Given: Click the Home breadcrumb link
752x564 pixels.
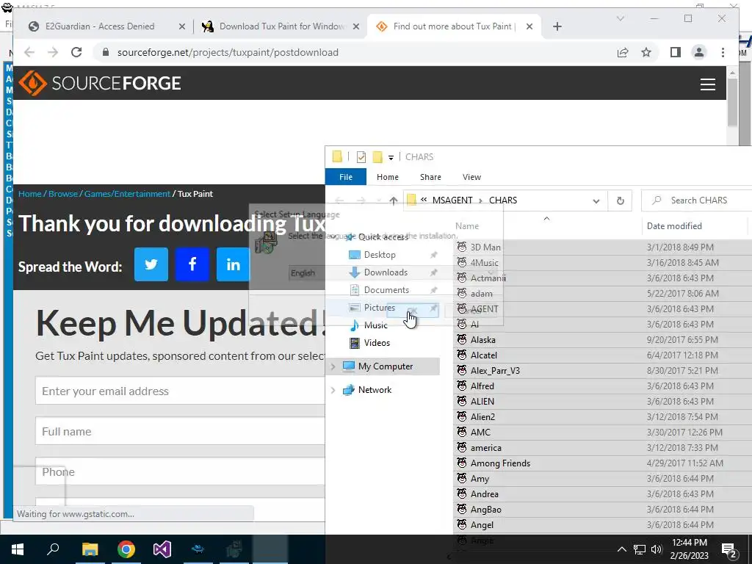Looking at the screenshot, I should point(29,194).
